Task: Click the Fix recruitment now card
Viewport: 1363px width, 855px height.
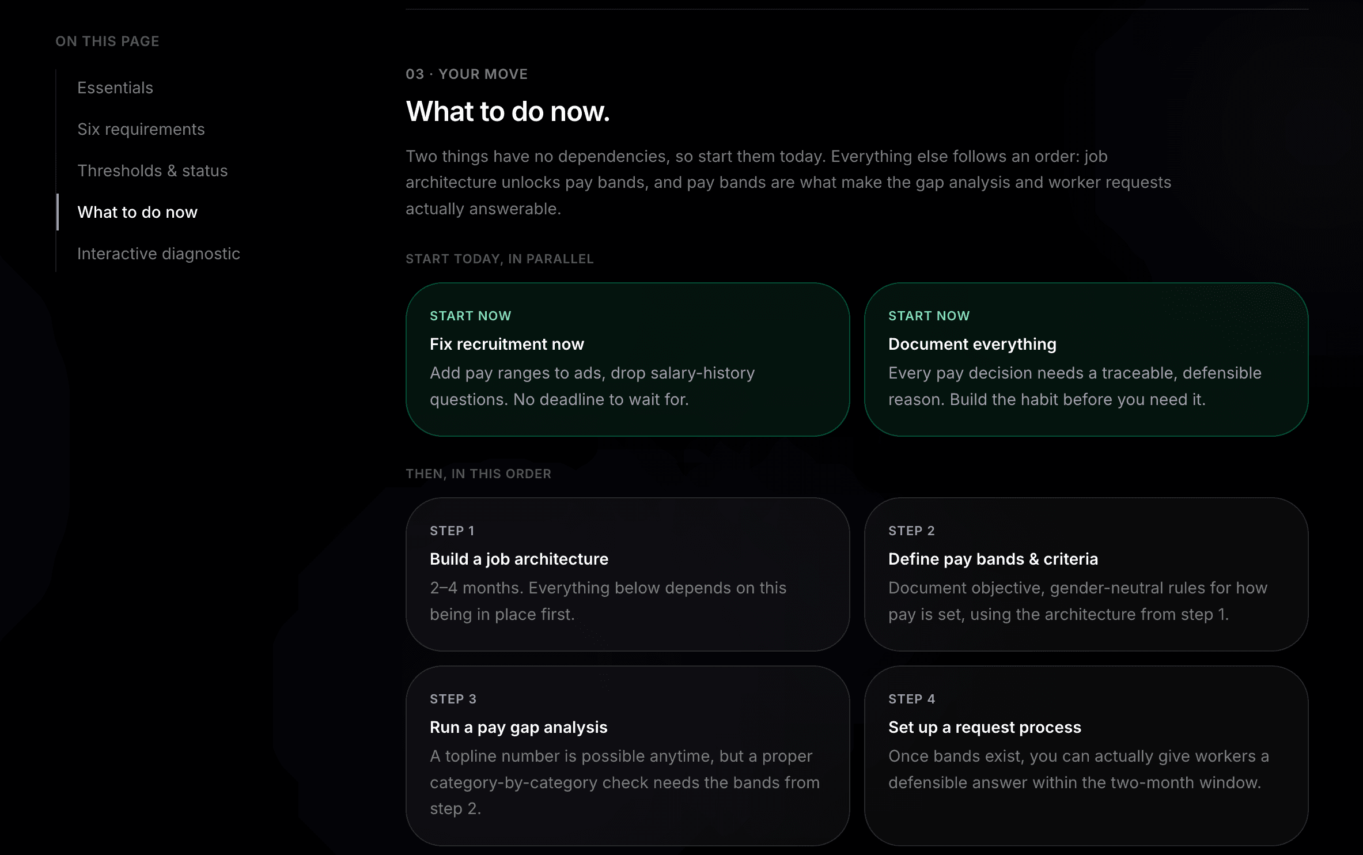Action: pyautogui.click(x=627, y=360)
